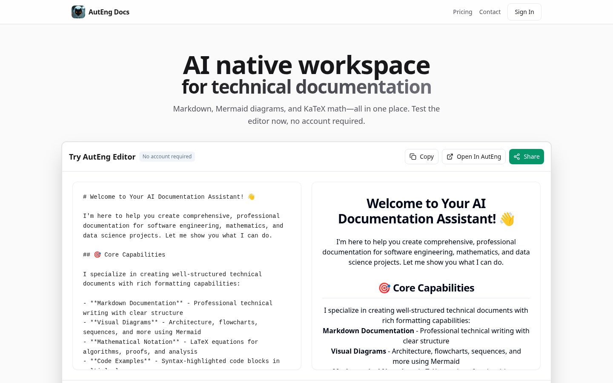Click the AI native workspace headline
The height and width of the screenshot is (383, 613).
click(x=306, y=65)
